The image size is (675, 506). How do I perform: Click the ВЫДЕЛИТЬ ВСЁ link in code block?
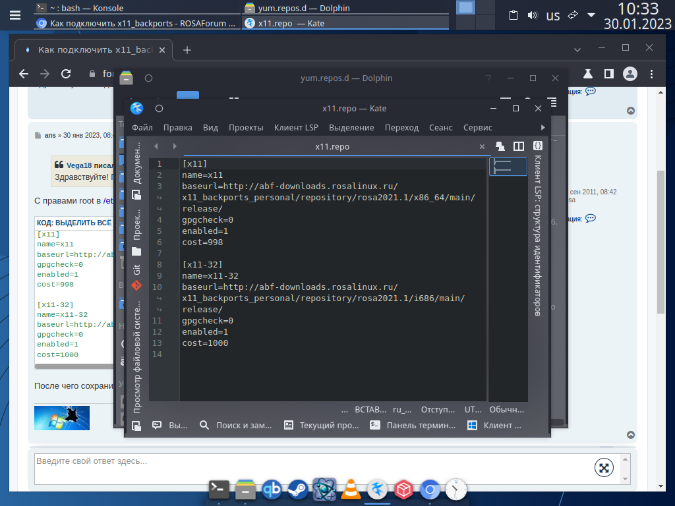(x=82, y=223)
